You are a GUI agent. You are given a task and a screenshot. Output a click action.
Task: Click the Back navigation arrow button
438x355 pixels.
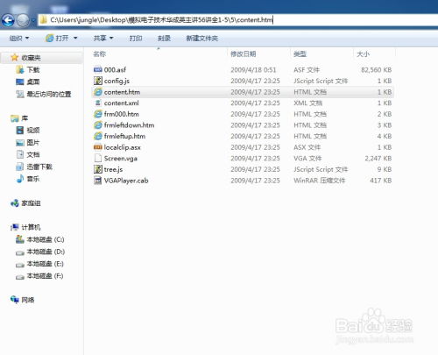8,20
